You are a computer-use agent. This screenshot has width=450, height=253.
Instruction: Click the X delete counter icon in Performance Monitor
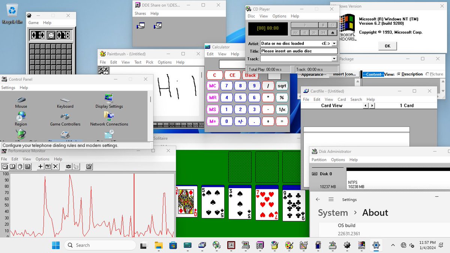click(x=55, y=166)
